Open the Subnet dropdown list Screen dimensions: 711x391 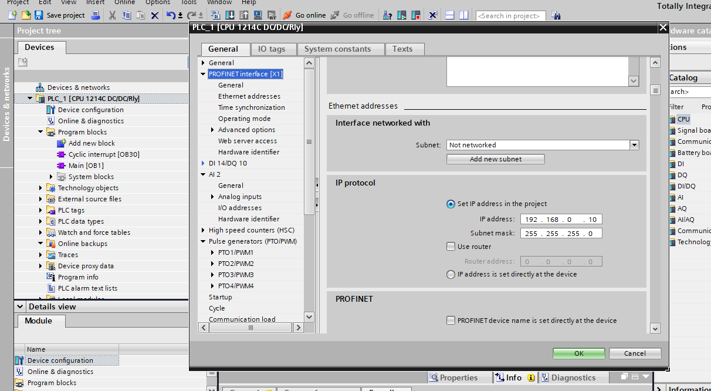pos(634,145)
